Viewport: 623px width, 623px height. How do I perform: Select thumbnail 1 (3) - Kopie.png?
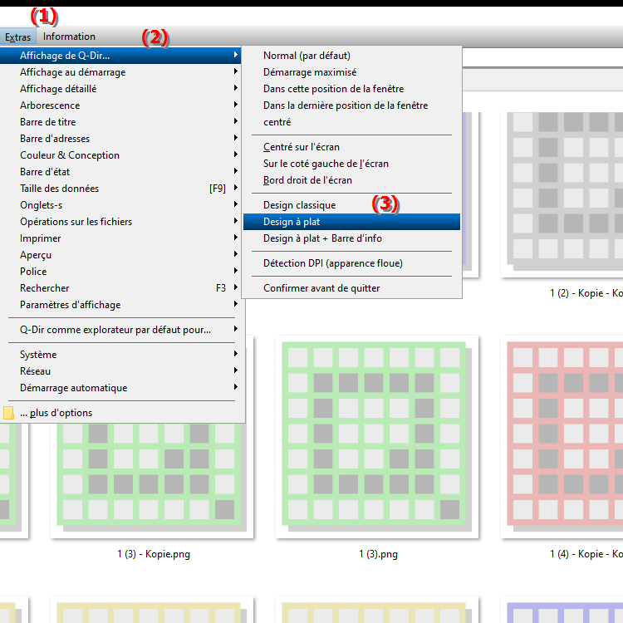pyautogui.click(x=152, y=481)
